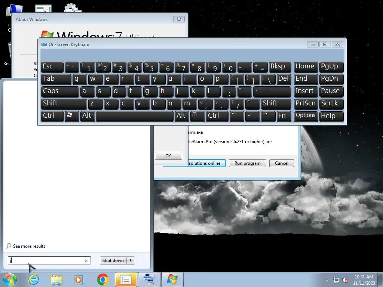
Task: Open the taskbar clock showing 10:31 AM
Action: click(x=364, y=280)
